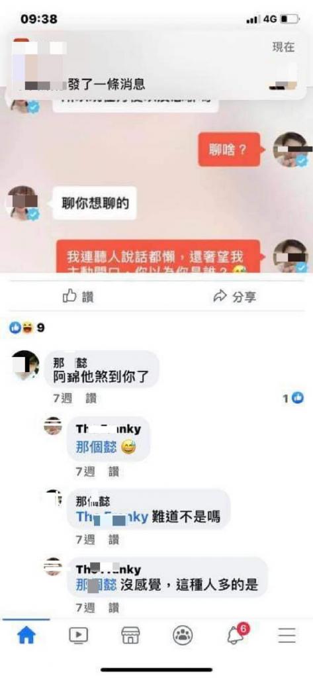Like the 難道不是嗎 reply
Image resolution: width=313 pixels, height=678 pixels.
(114, 540)
